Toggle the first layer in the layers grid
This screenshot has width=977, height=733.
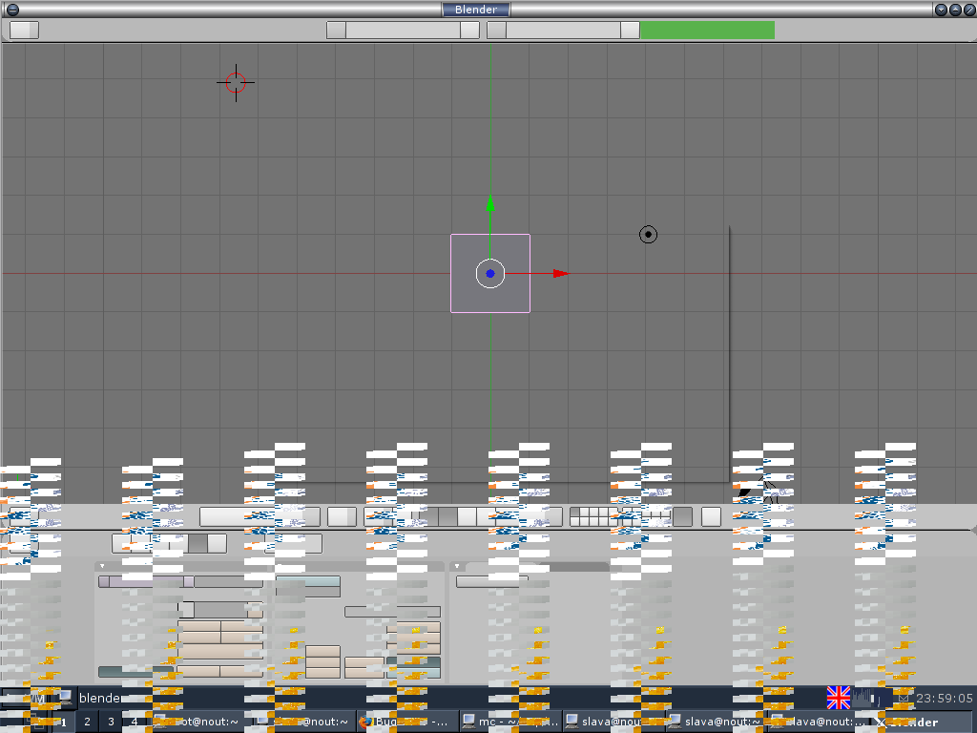pyautogui.click(x=575, y=513)
